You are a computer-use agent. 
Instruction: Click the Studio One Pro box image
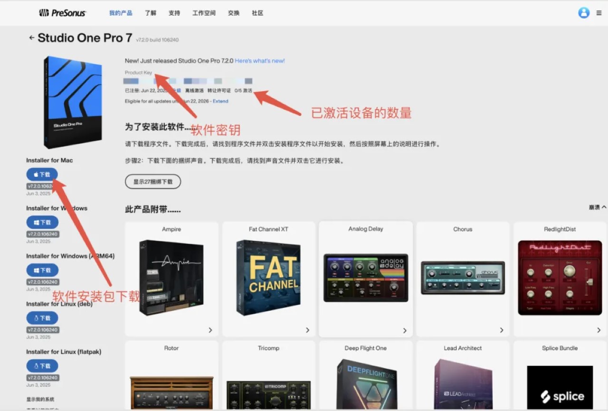(73, 102)
